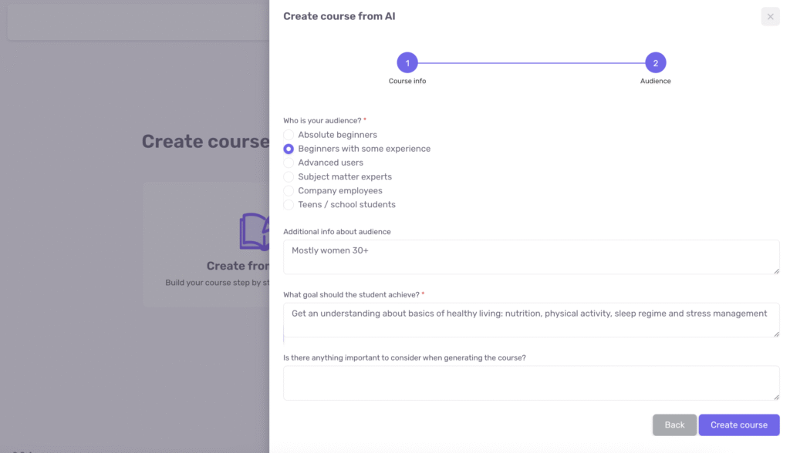
Task: Click the Back button
Action: (x=674, y=424)
